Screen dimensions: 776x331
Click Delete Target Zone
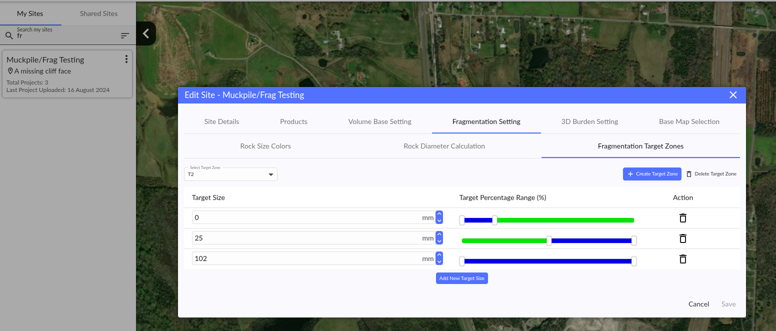711,174
